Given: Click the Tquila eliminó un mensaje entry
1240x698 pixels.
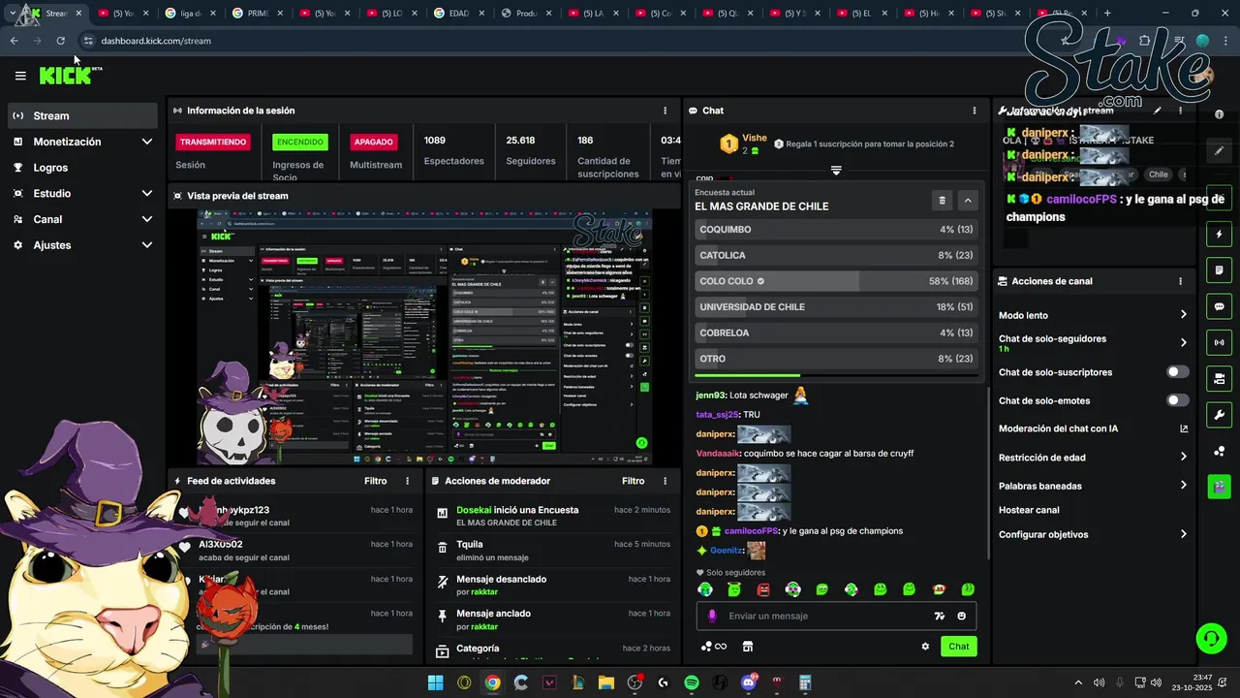Looking at the screenshot, I should [x=551, y=551].
